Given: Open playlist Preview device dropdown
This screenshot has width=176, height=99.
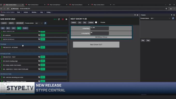Looking at the screenshot, I should click(39, 23).
